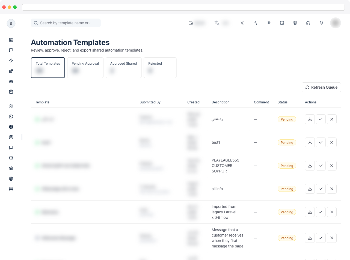Approve the 'all info' template

(x=321, y=189)
